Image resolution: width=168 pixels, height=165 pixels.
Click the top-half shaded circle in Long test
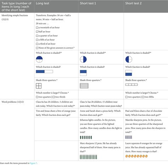(x=39, y=59)
